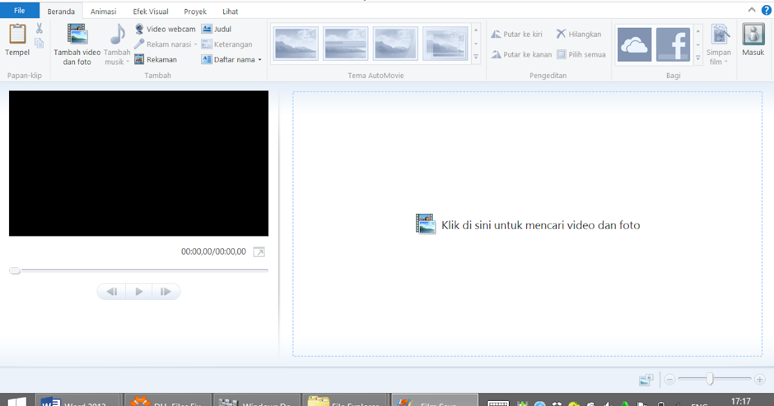Toggle full screen preview icon
Viewport: 774px width, 406px height.
tap(259, 252)
